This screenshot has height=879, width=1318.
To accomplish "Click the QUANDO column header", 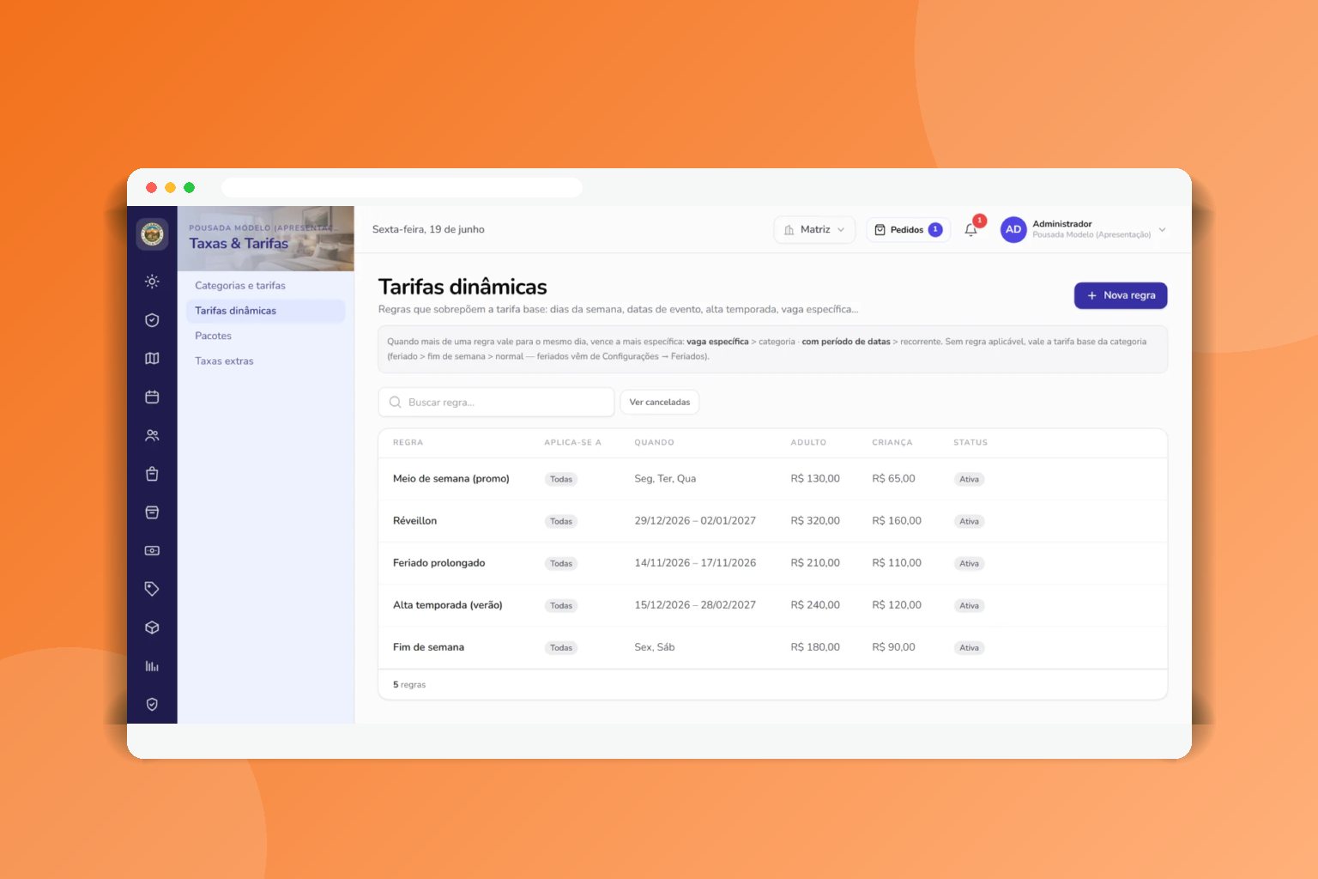I will tap(654, 443).
